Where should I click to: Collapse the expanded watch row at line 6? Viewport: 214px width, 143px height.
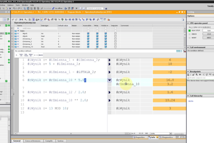110,81
